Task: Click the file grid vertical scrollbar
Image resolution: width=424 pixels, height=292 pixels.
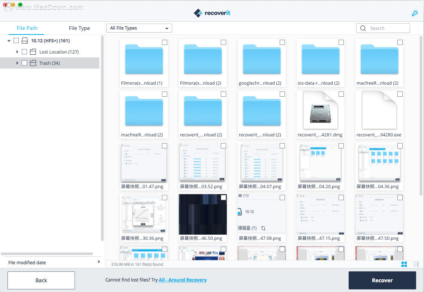Action: 421,116
